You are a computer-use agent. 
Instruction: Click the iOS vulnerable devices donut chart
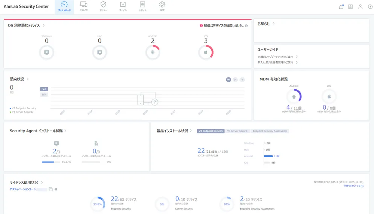(x=206, y=52)
